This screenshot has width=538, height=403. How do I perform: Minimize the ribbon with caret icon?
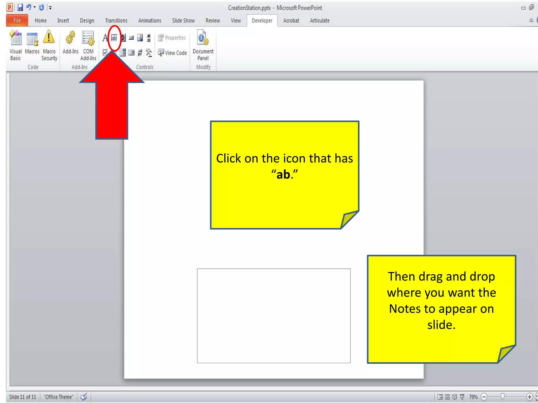click(531, 20)
